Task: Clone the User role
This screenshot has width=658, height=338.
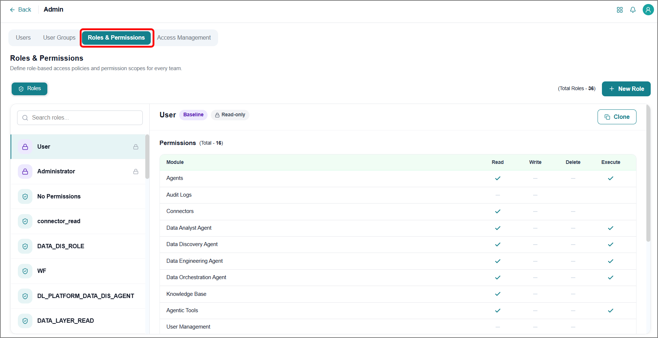Action: (x=617, y=117)
